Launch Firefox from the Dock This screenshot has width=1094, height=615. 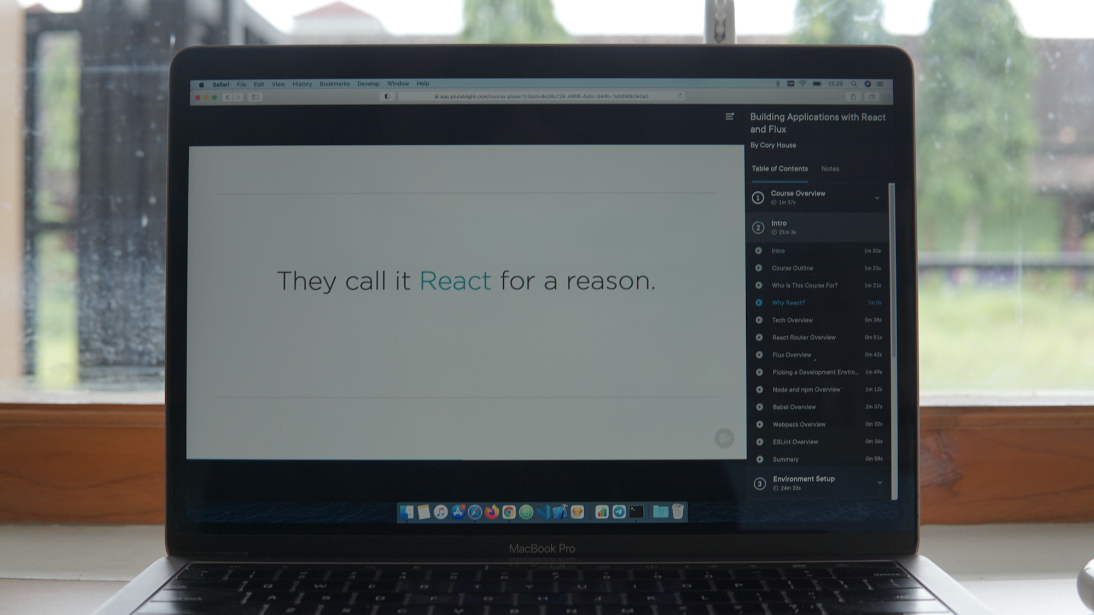pyautogui.click(x=492, y=512)
